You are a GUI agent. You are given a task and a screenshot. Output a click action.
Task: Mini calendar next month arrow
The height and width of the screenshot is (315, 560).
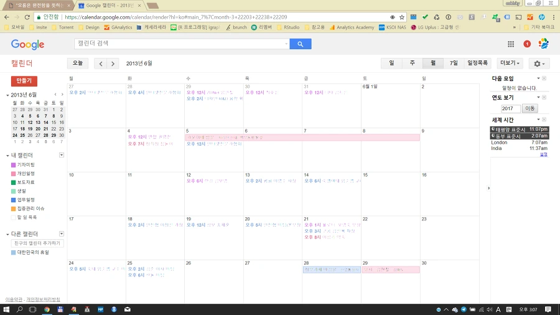pyautogui.click(x=62, y=95)
